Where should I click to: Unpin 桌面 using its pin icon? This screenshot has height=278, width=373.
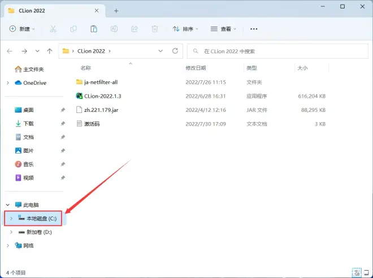click(63, 110)
